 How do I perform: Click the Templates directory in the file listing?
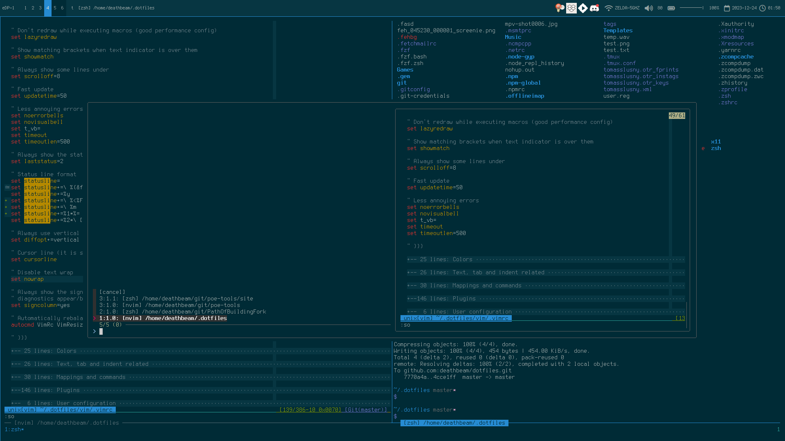pos(618,30)
